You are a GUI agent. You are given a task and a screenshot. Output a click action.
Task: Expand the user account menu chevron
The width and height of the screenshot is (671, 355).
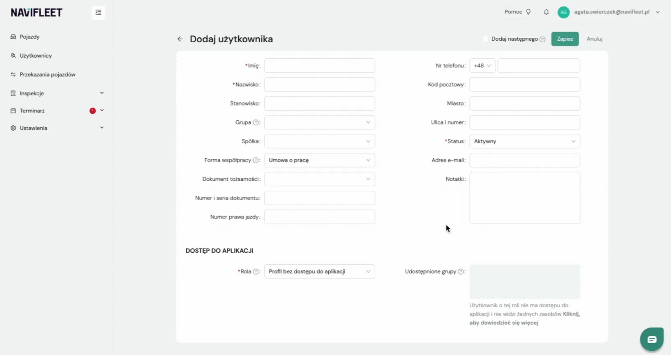658,12
